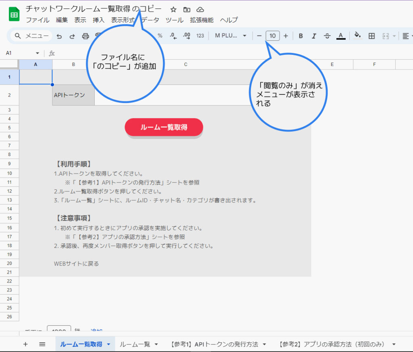
Task: Toggle bold formatting
Action: [300, 36]
